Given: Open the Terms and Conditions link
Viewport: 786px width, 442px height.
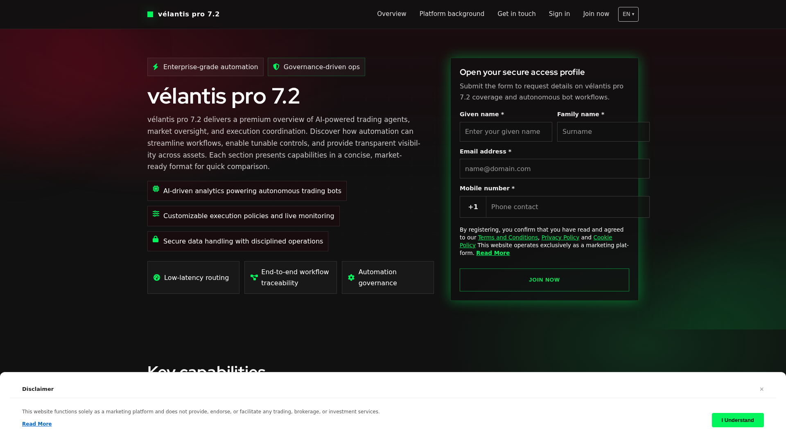Looking at the screenshot, I should [508, 237].
